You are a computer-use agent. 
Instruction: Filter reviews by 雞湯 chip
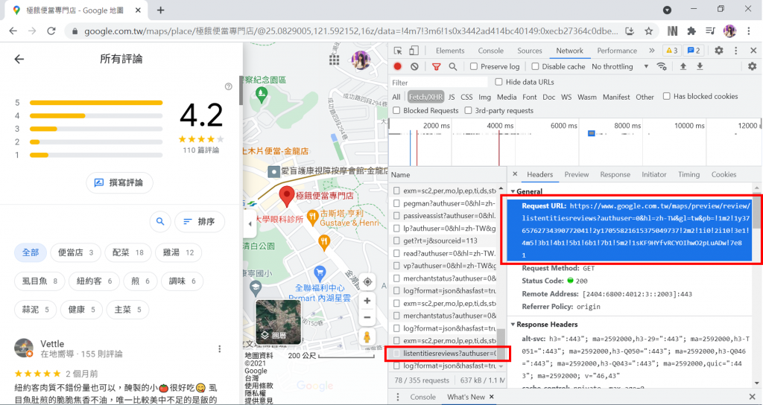(179, 252)
